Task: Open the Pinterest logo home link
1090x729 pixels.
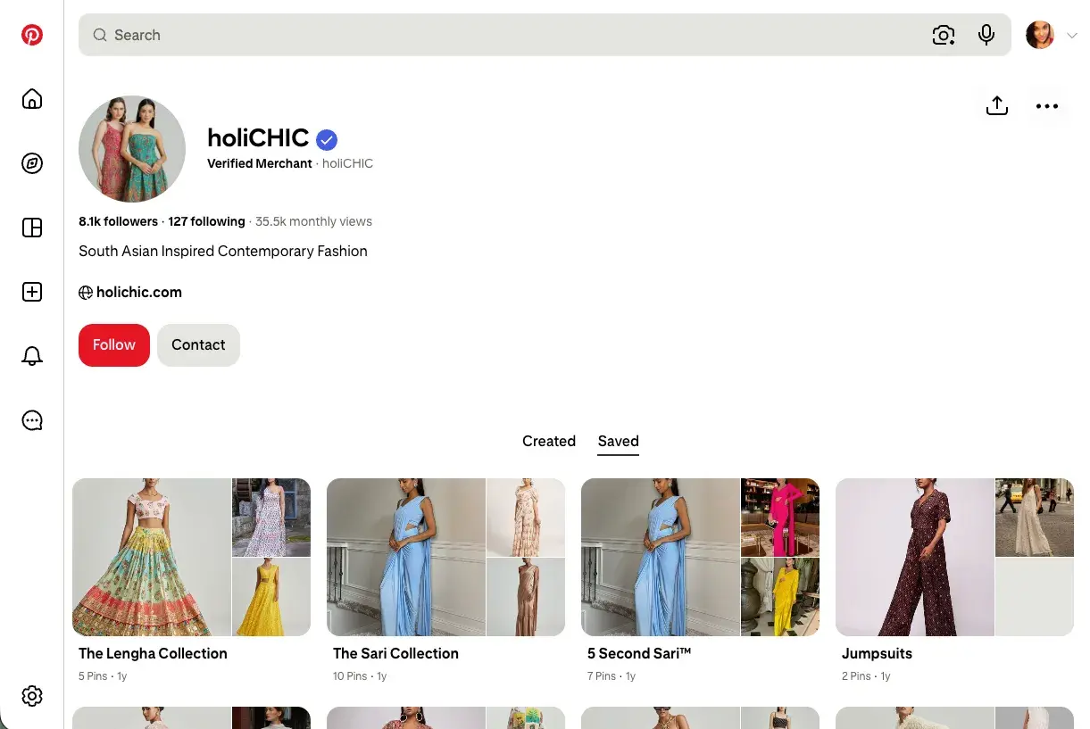Action: pos(32,35)
